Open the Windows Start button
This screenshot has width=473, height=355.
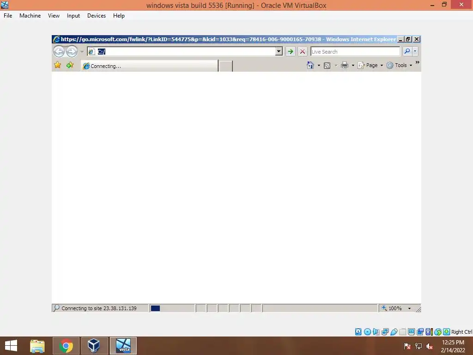(x=11, y=346)
